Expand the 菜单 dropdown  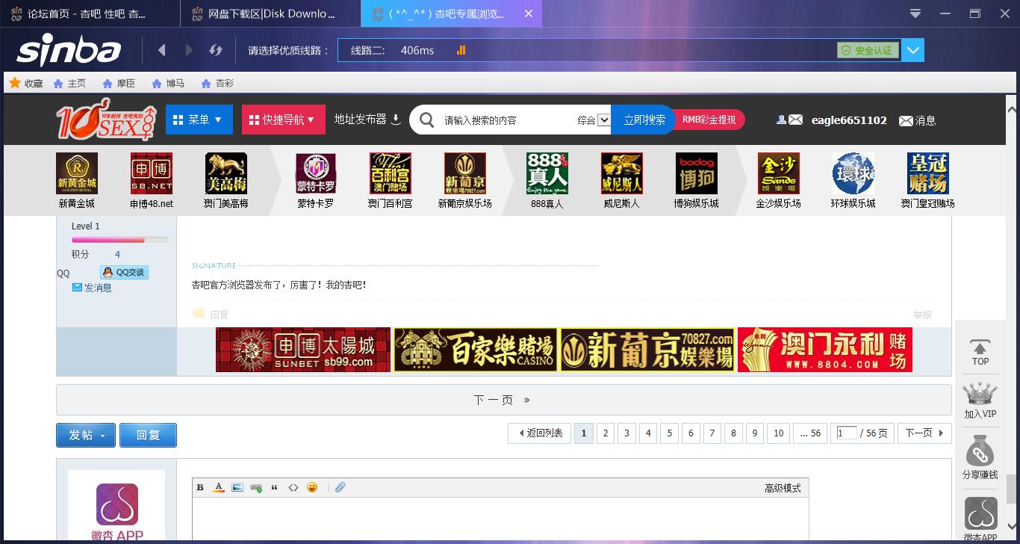pos(199,119)
